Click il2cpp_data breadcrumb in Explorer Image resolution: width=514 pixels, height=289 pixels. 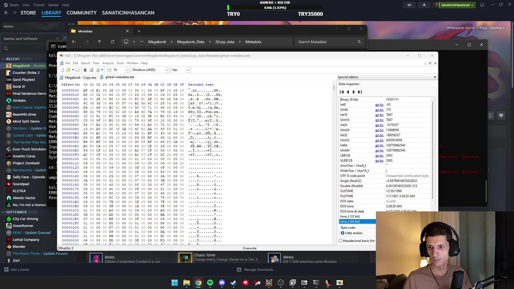[225, 42]
